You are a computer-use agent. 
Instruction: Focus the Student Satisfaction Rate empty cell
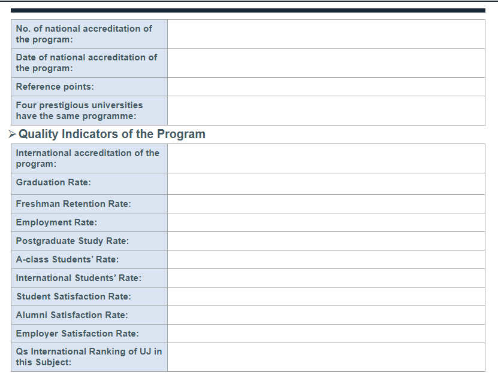(325, 297)
